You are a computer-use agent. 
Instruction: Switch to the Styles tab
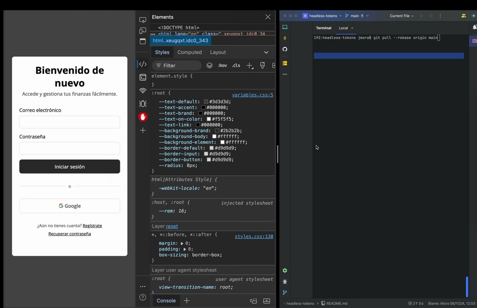coord(162,52)
